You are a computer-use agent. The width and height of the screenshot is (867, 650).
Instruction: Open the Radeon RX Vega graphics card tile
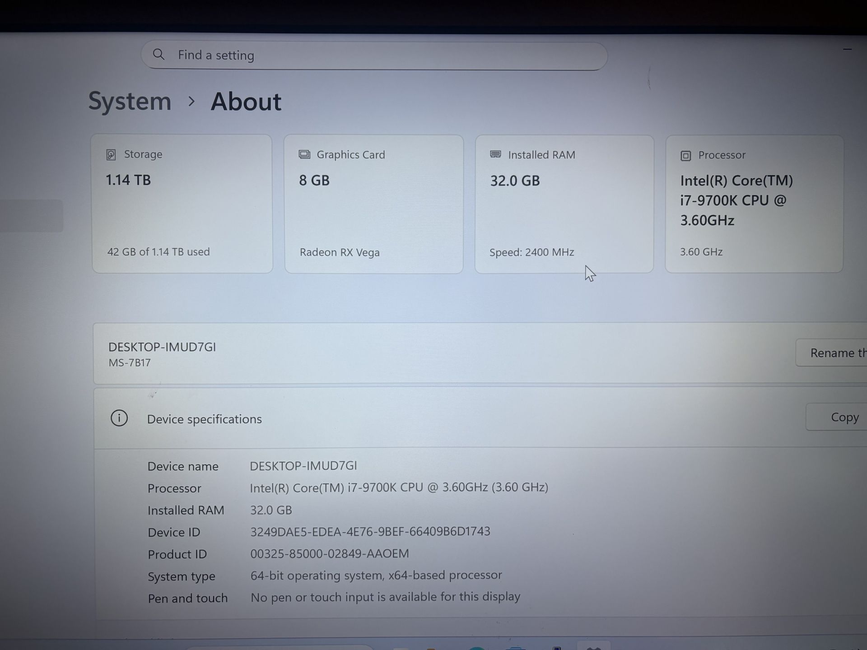[373, 204]
